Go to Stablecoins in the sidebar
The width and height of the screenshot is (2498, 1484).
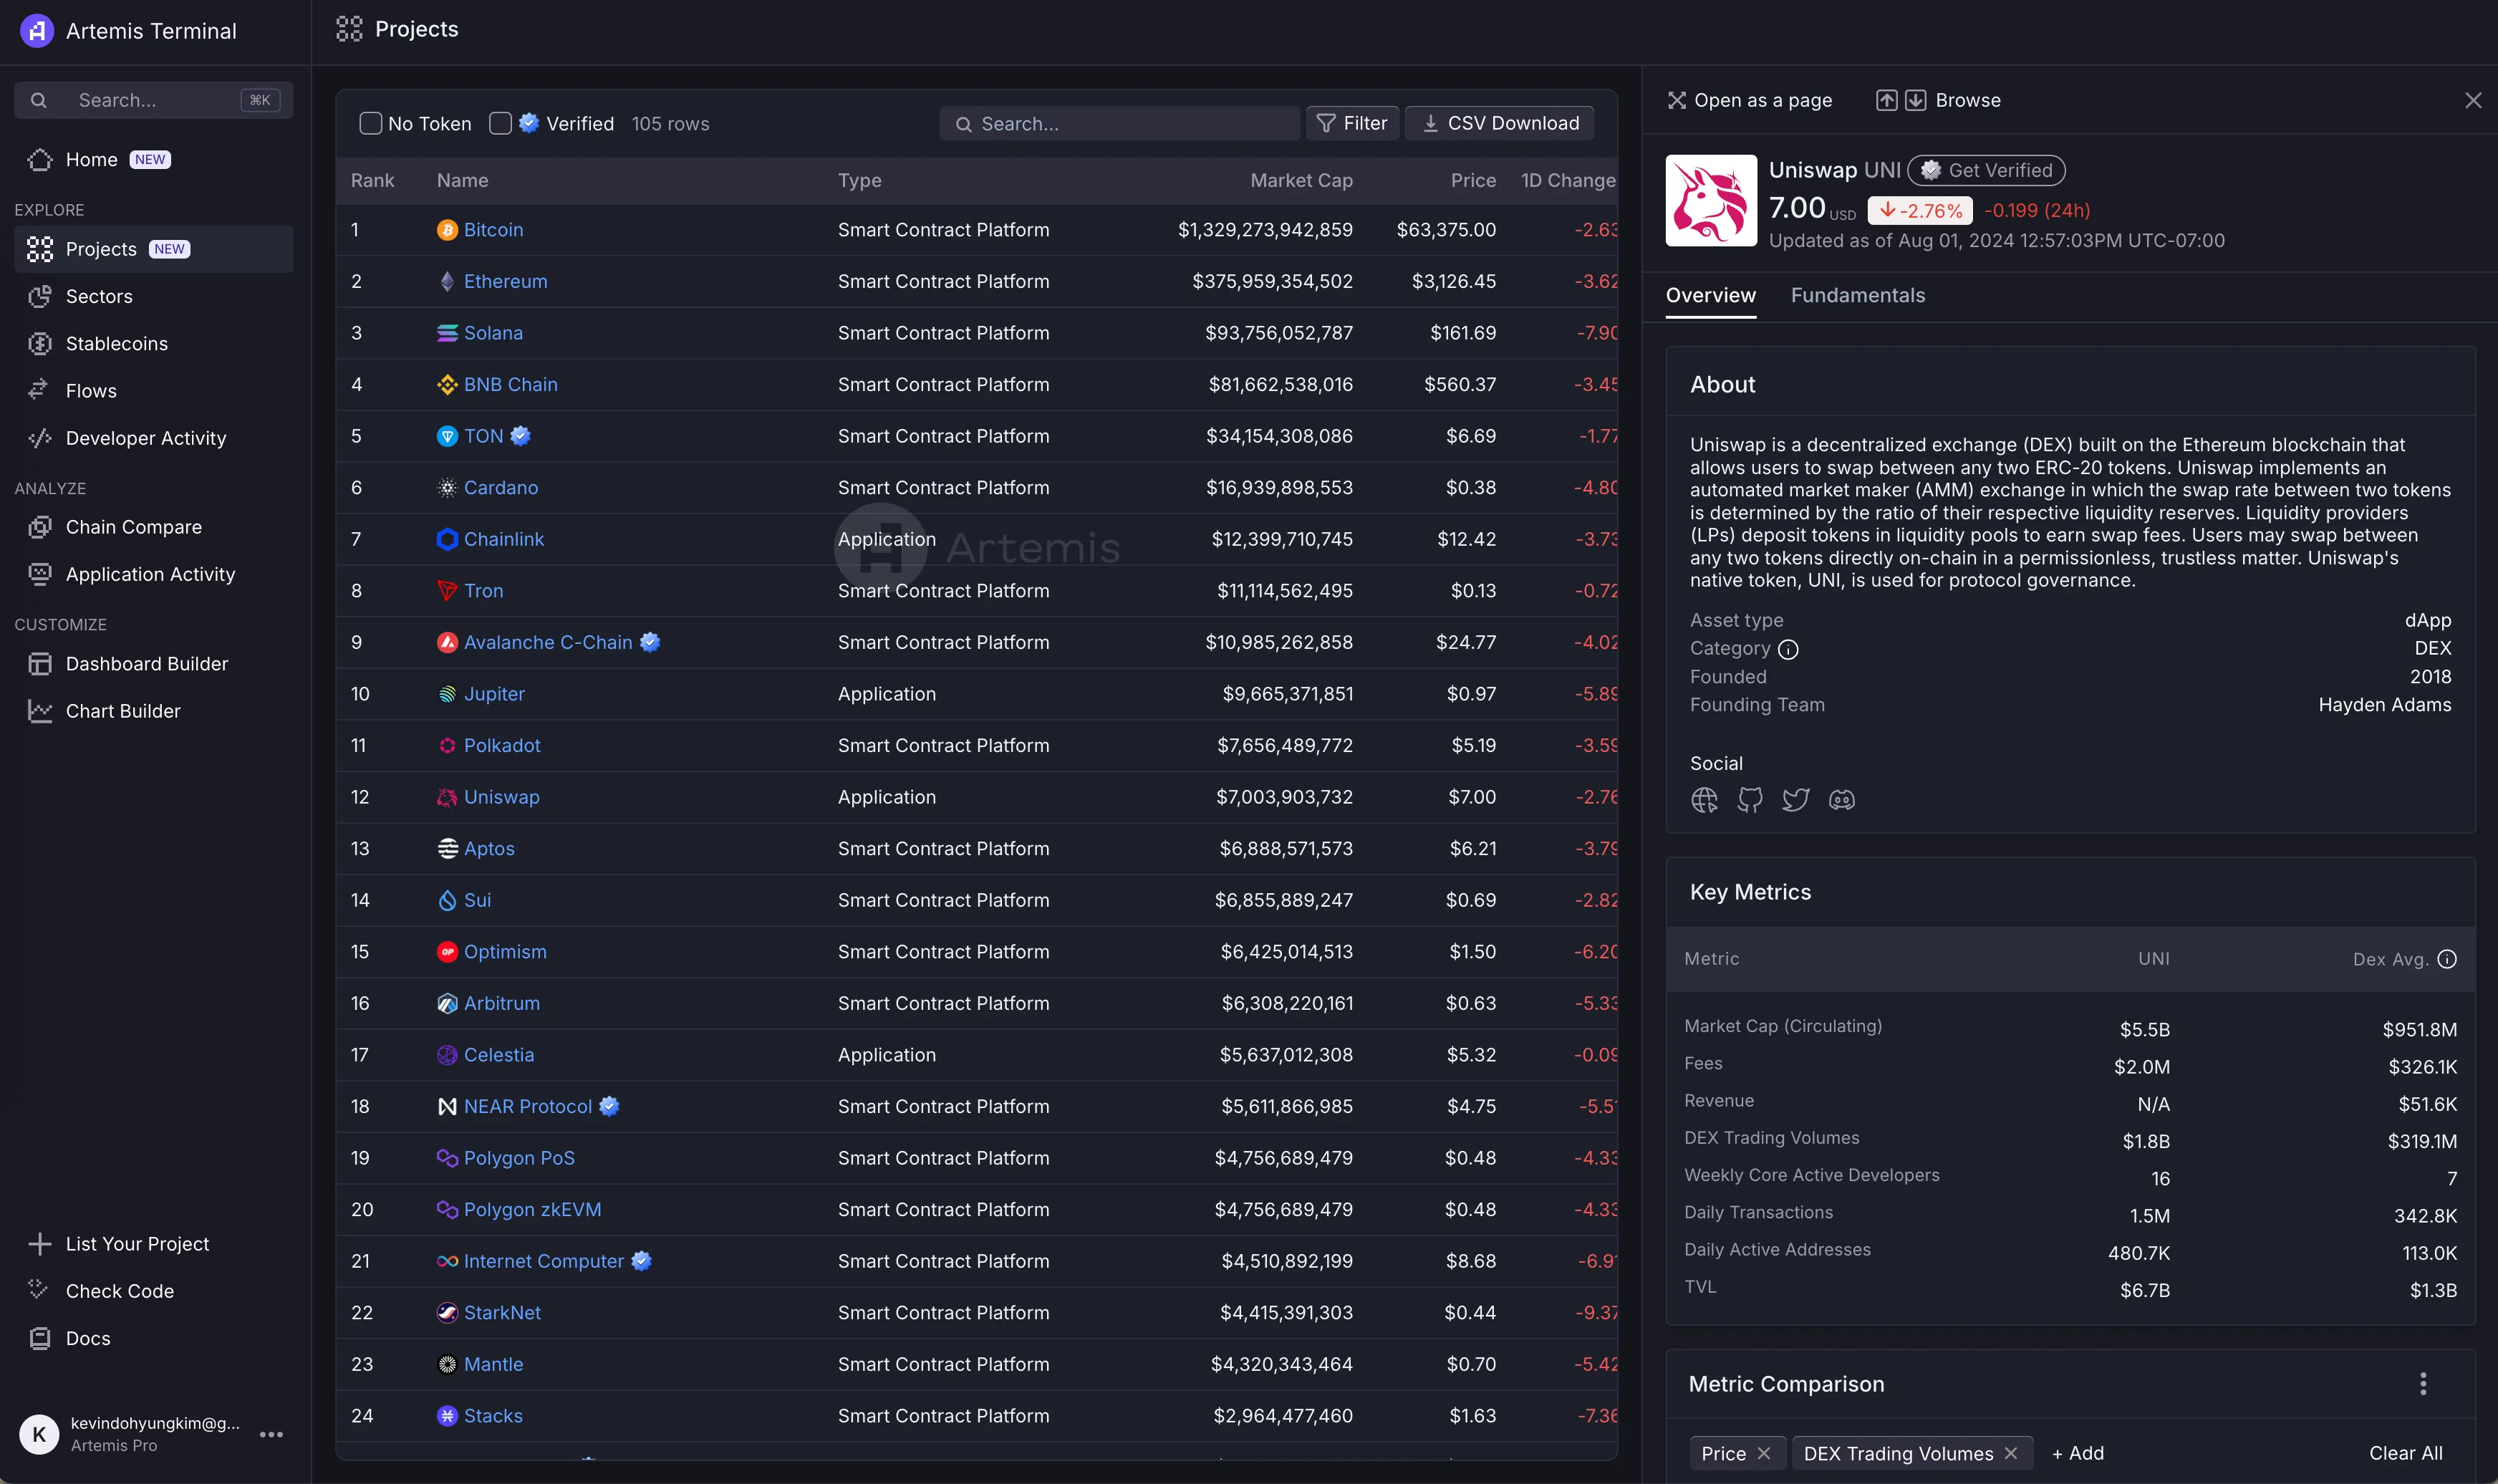[x=154, y=344]
